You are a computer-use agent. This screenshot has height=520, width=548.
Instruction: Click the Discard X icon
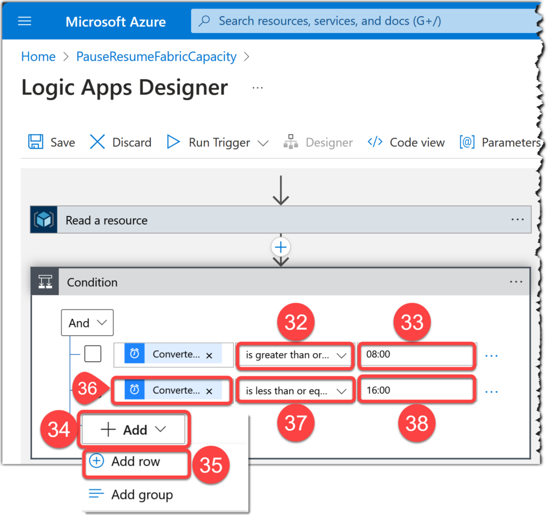[x=97, y=142]
